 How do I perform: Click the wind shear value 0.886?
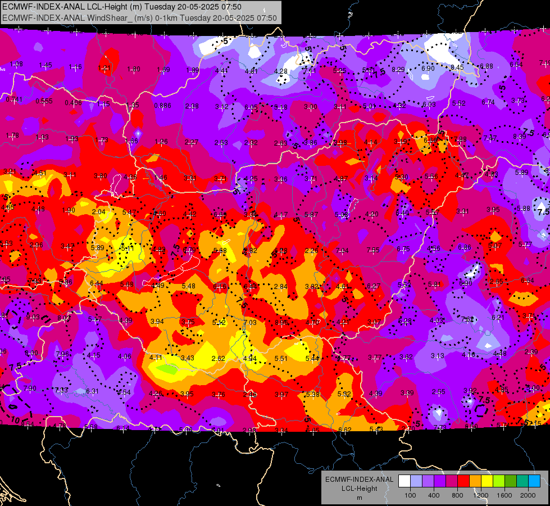coord(163,105)
